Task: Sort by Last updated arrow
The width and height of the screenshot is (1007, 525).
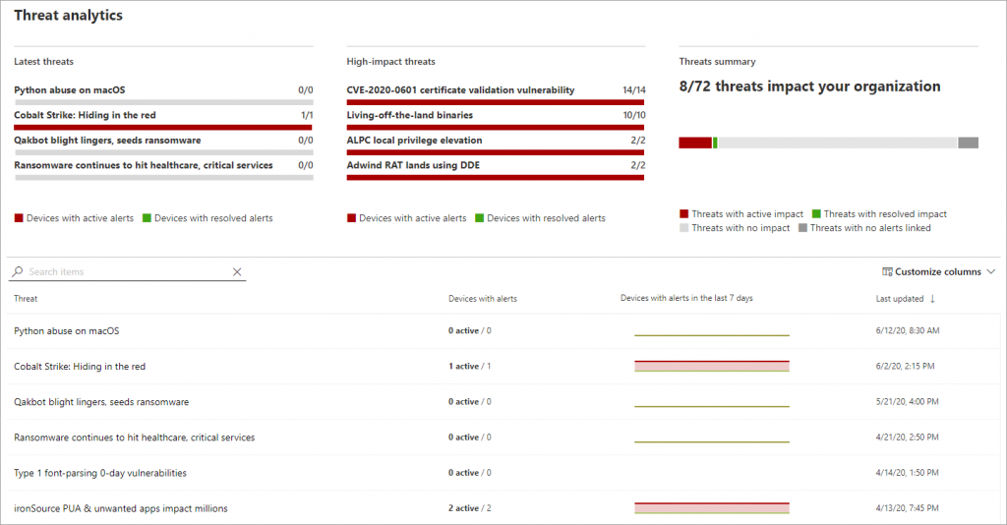Action: pos(932,299)
